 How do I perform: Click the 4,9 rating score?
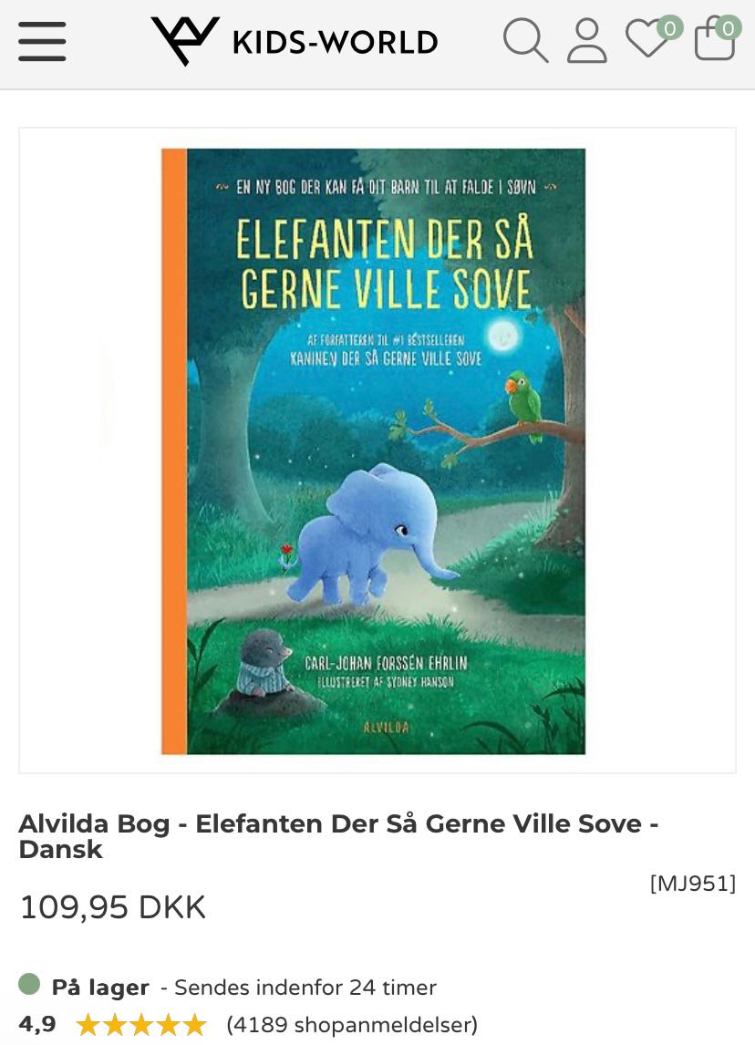(x=37, y=1023)
